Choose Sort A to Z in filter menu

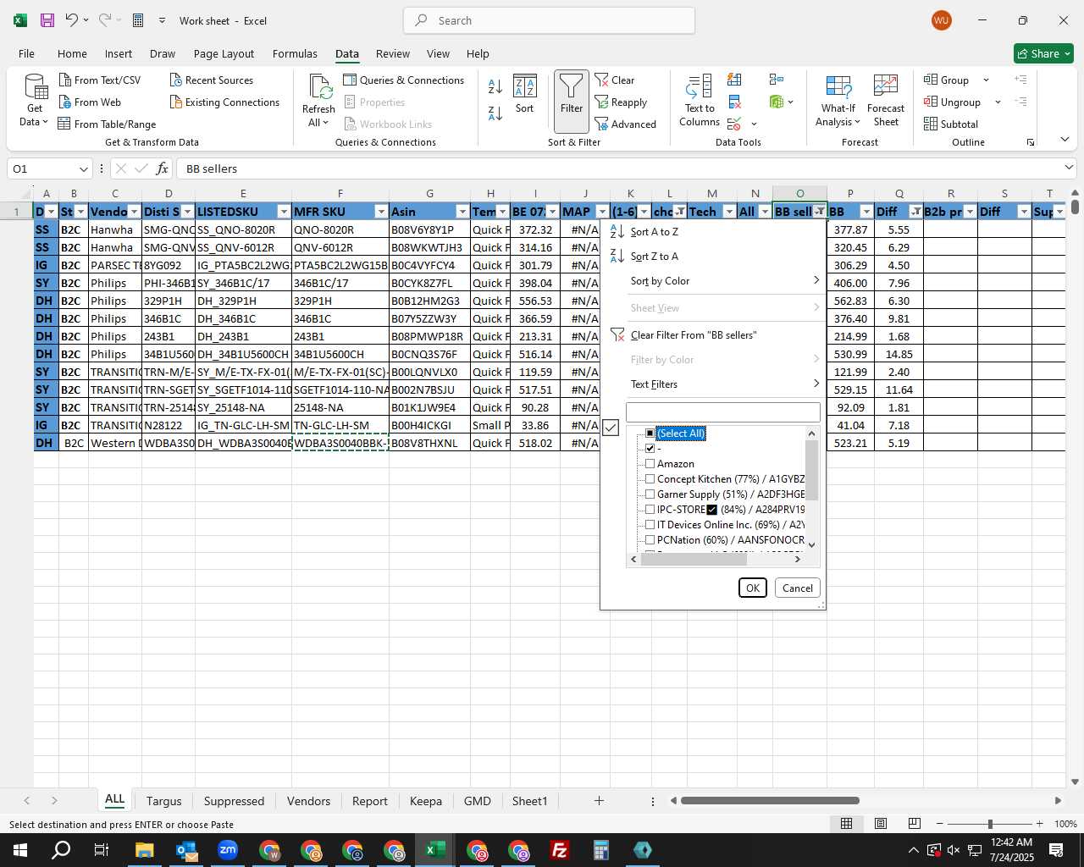click(x=654, y=232)
